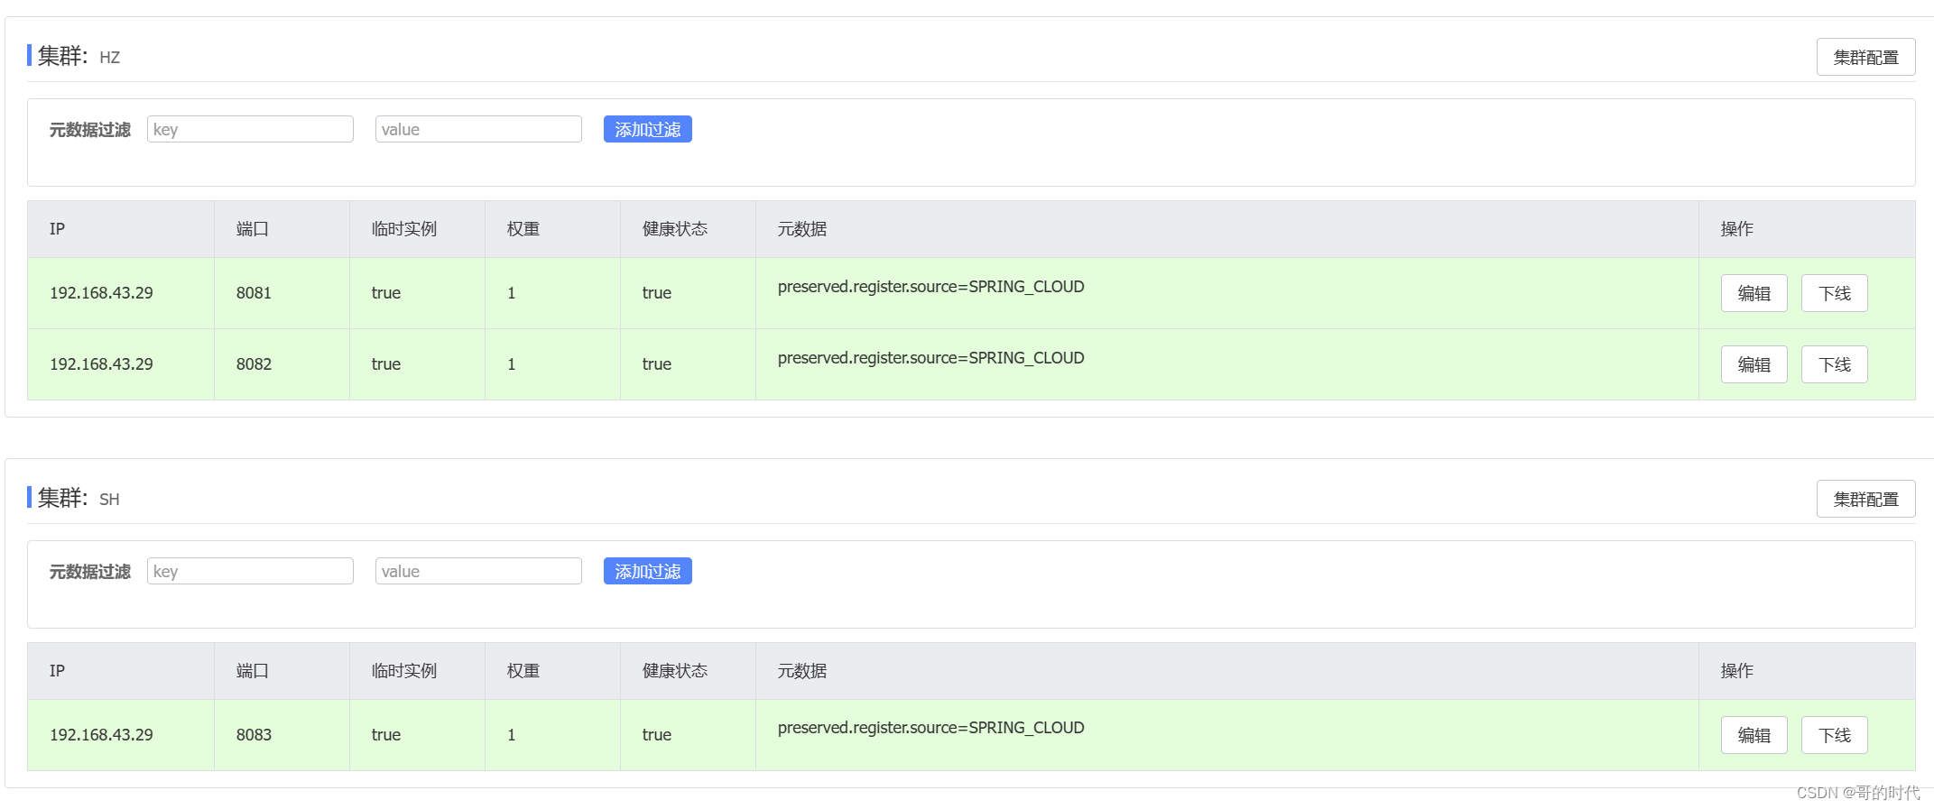Open cluster config for SH cluster
The width and height of the screenshot is (1934, 809).
tap(1865, 500)
